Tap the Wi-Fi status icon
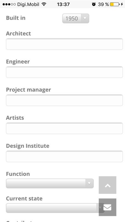 pos(44,4)
